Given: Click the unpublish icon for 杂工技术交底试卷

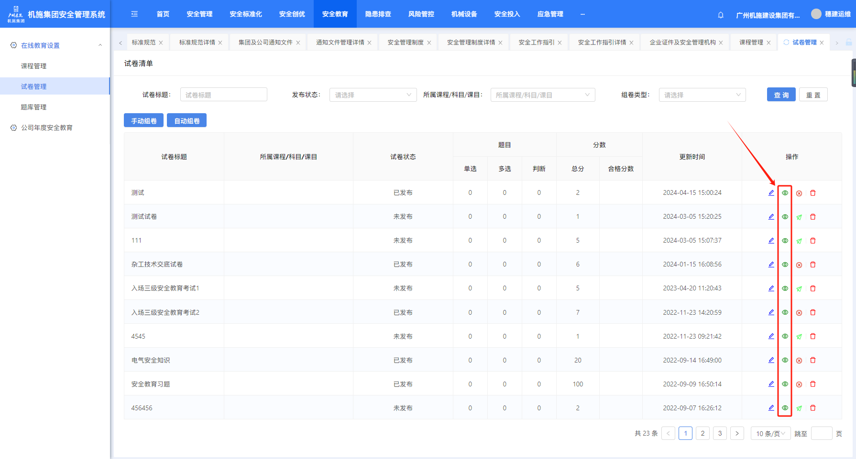Looking at the screenshot, I should pyautogui.click(x=799, y=265).
